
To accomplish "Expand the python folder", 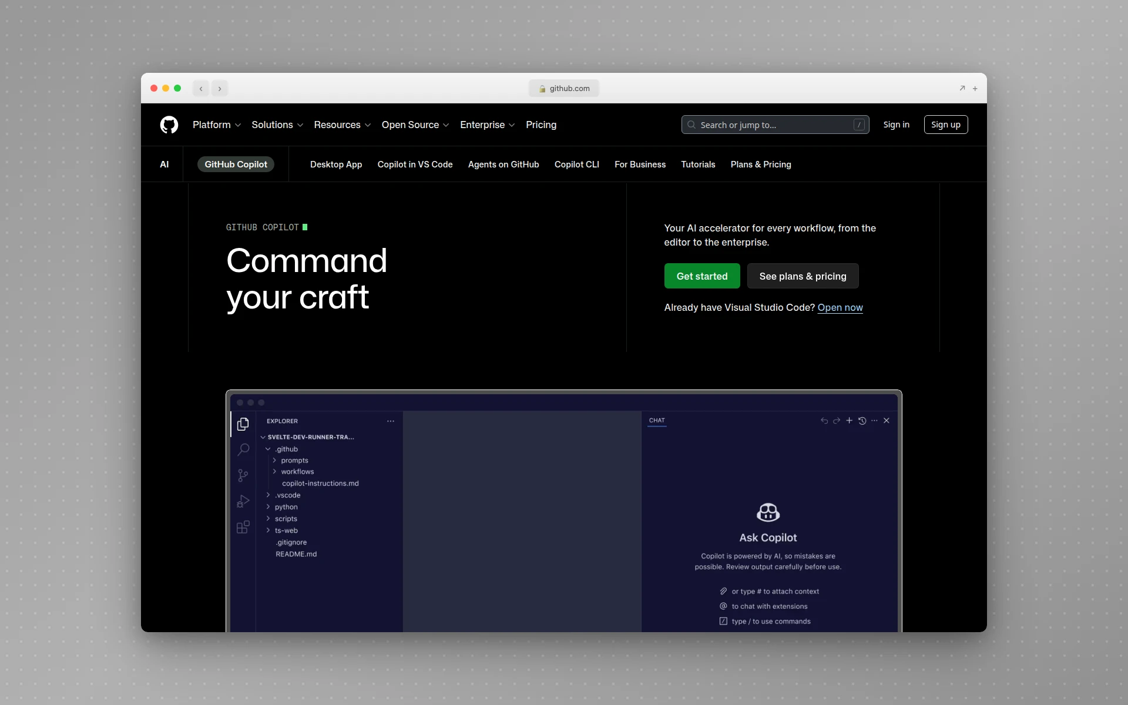I will [282, 507].
